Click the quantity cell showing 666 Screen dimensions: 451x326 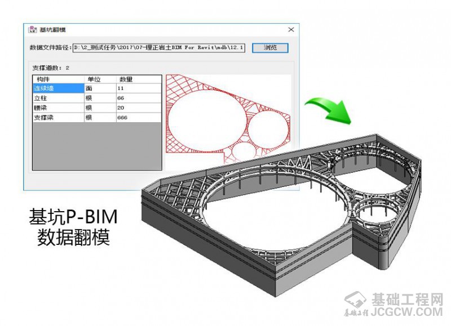pos(138,117)
